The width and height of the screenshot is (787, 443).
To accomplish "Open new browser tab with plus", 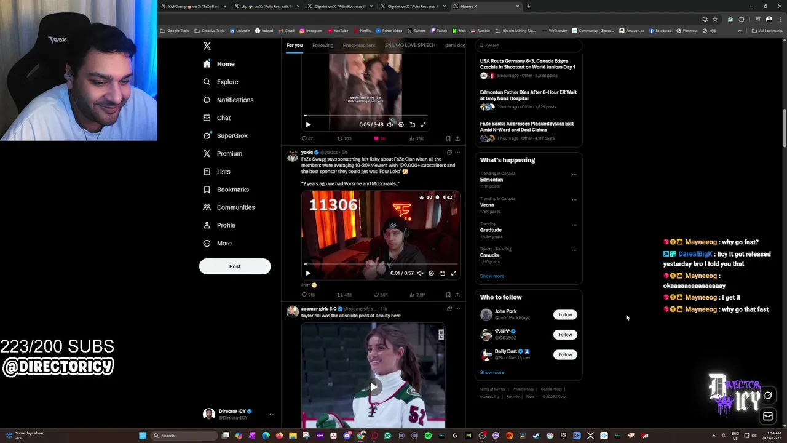I will pos(529,6).
